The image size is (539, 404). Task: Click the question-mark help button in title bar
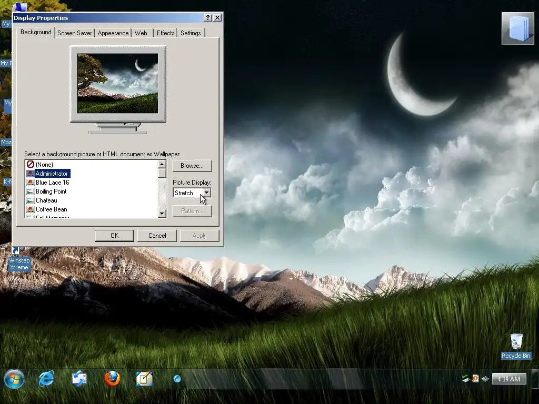tap(207, 18)
